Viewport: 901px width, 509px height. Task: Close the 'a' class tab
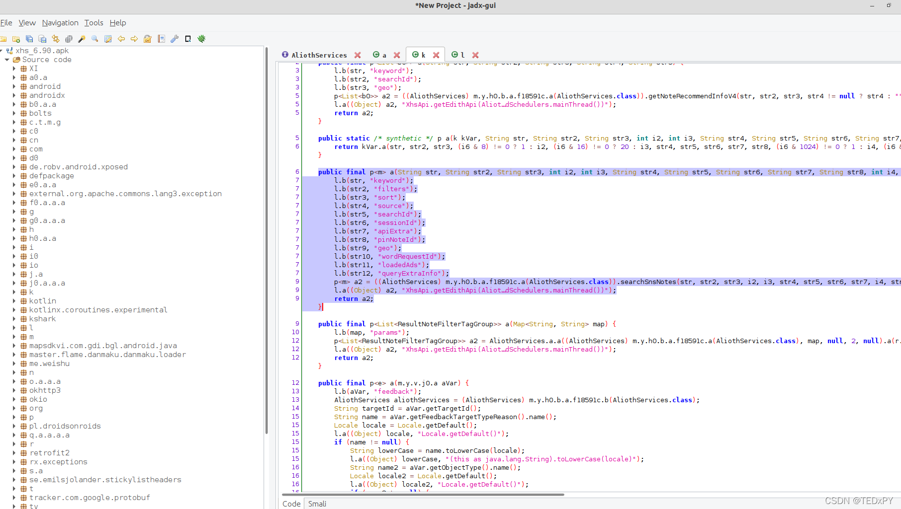(x=397, y=55)
